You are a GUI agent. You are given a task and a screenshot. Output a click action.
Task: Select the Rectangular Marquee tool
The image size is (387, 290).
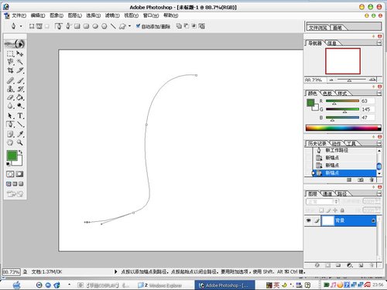pyautogui.click(x=10, y=53)
